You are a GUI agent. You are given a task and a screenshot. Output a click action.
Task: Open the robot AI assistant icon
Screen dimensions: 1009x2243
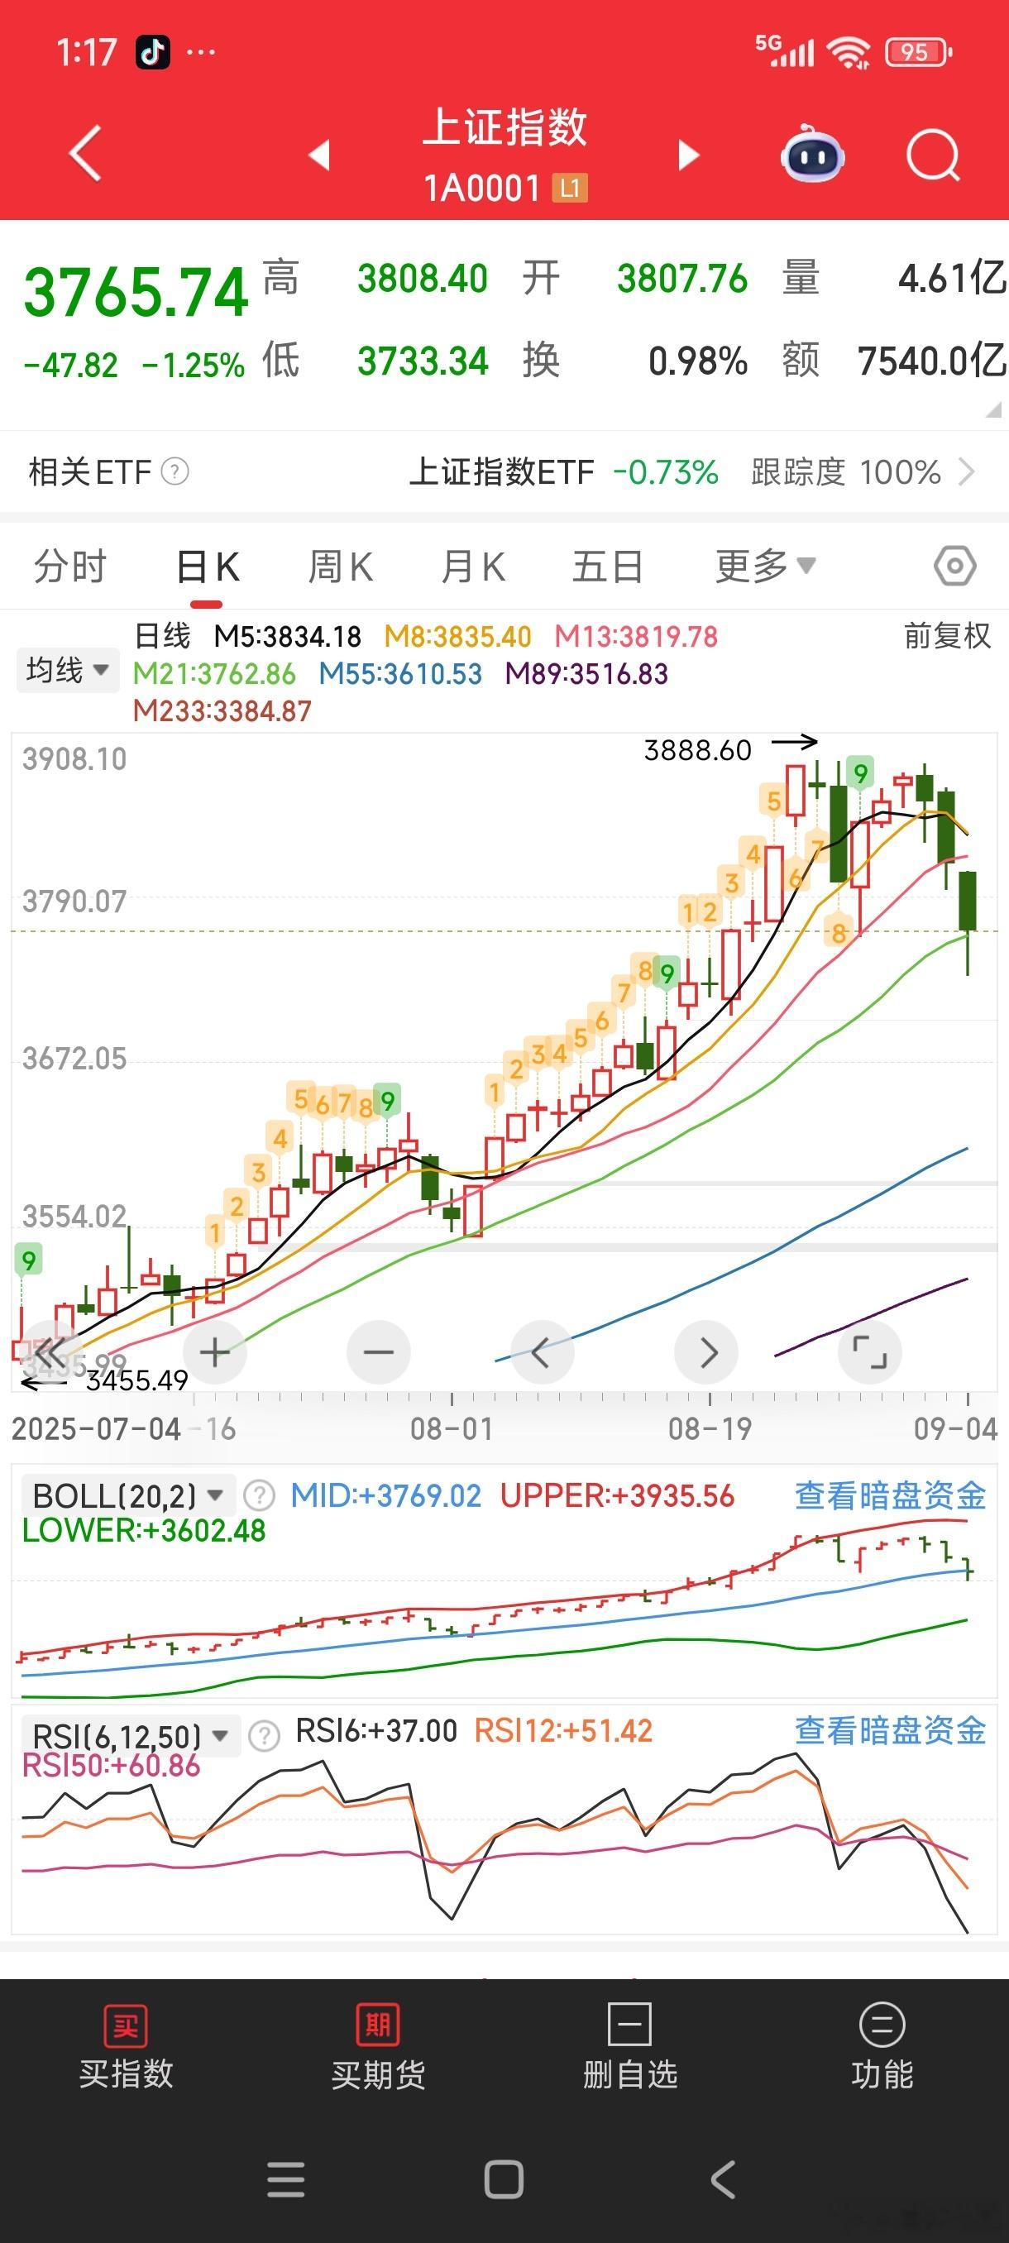[x=812, y=154]
